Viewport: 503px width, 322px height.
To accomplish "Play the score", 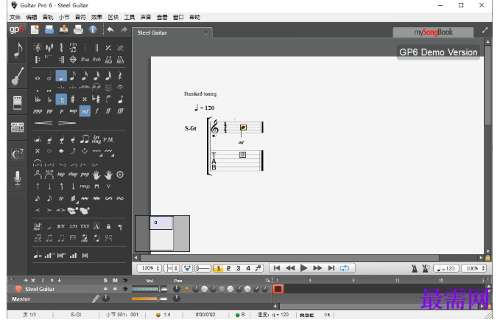I will 303,267.
